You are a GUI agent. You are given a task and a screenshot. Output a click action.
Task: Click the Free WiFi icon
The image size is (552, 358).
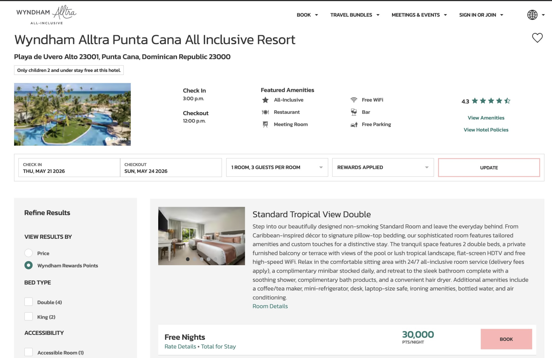click(354, 100)
